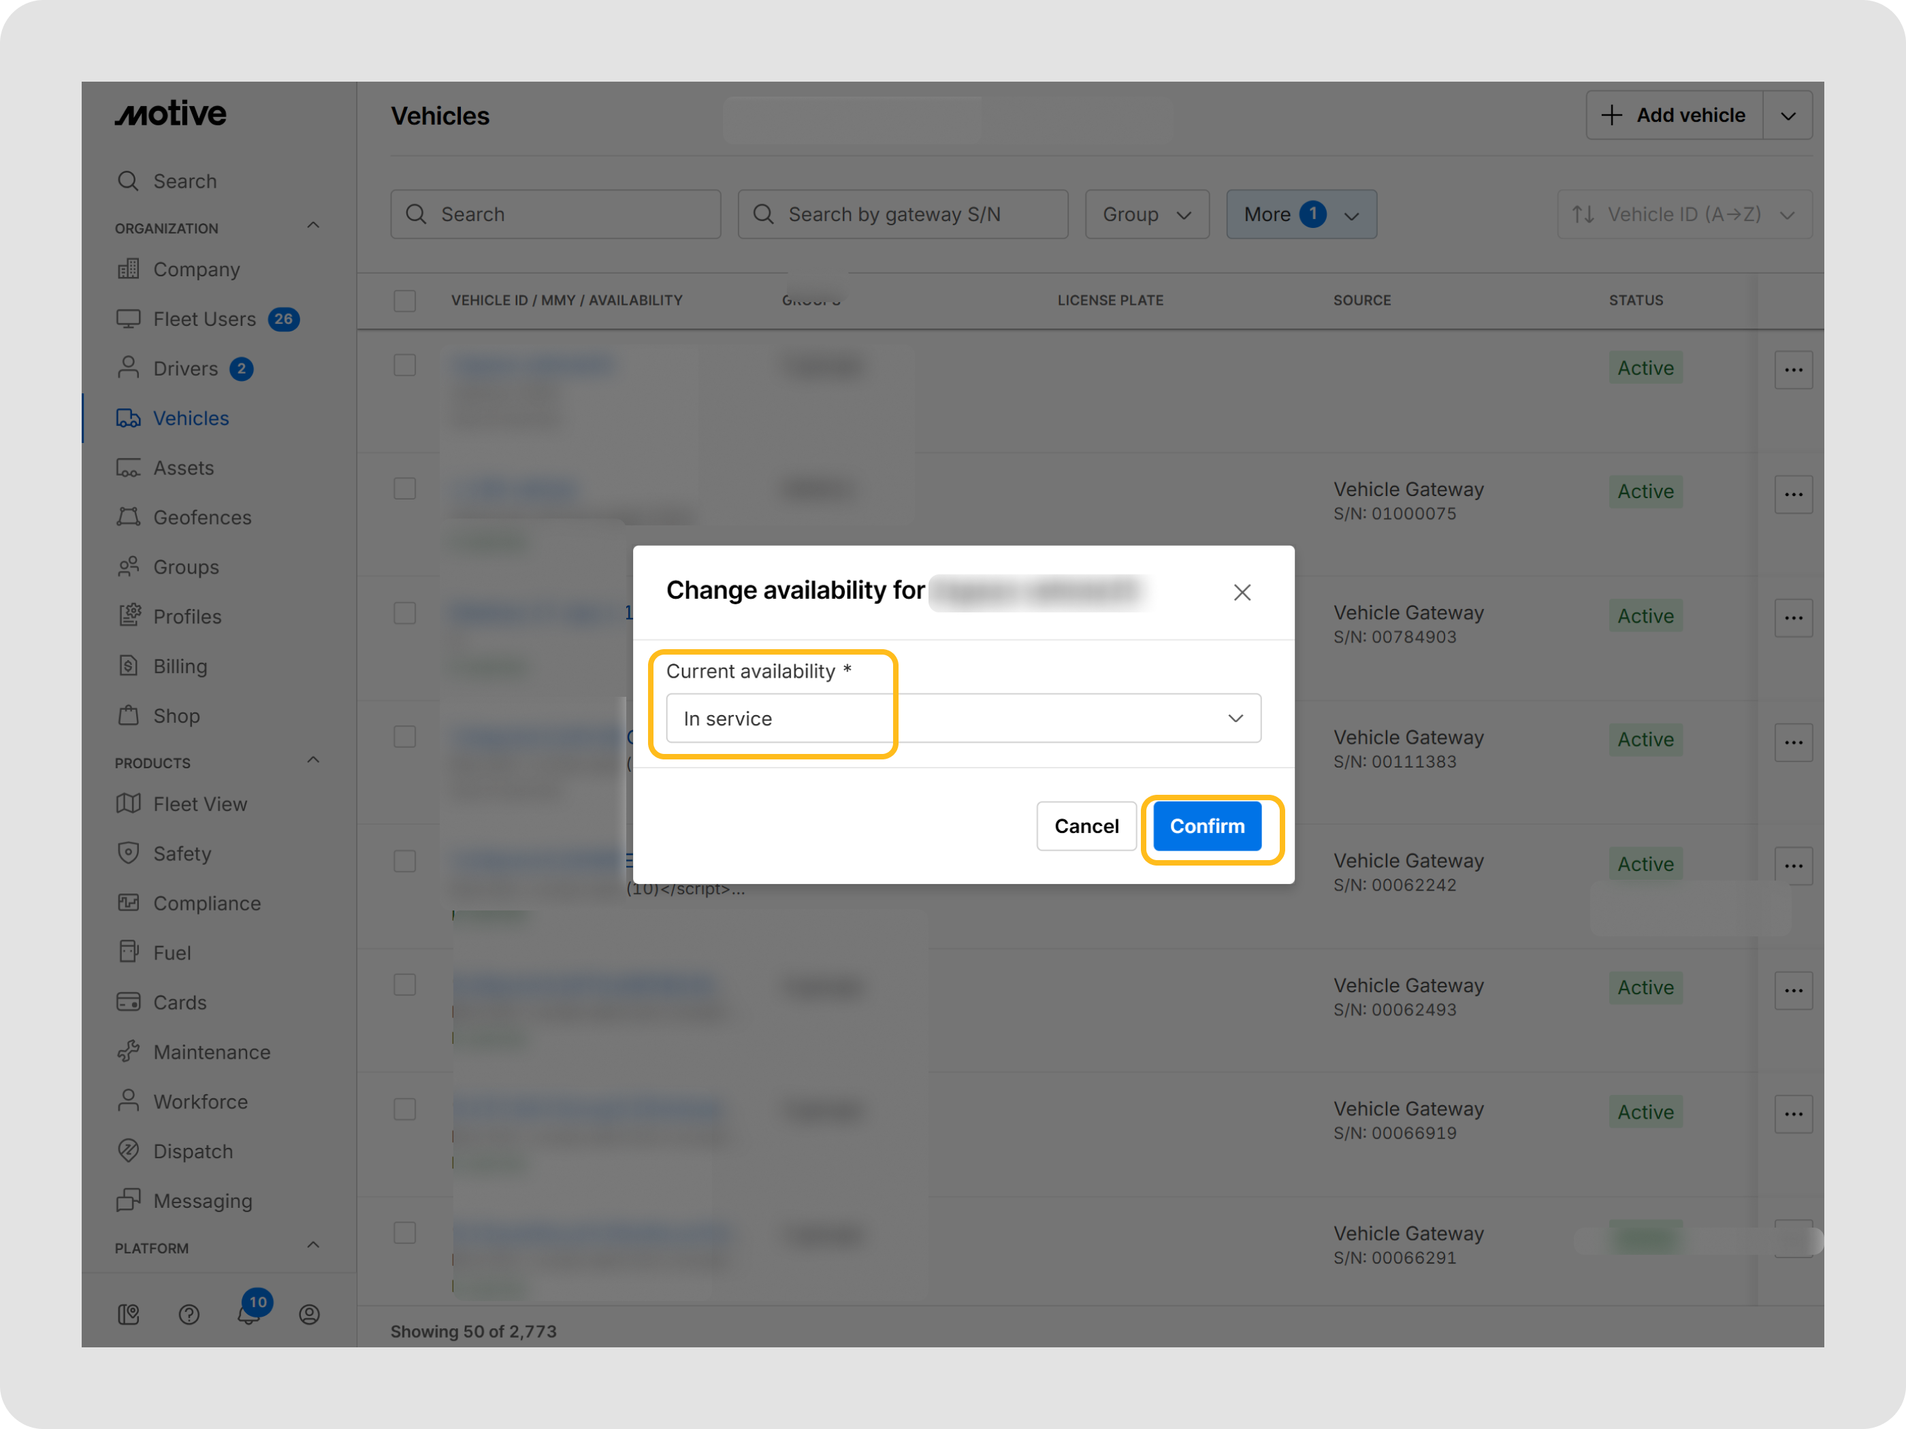The width and height of the screenshot is (1906, 1429).
Task: Click the Confirm button
Action: pos(1207,826)
